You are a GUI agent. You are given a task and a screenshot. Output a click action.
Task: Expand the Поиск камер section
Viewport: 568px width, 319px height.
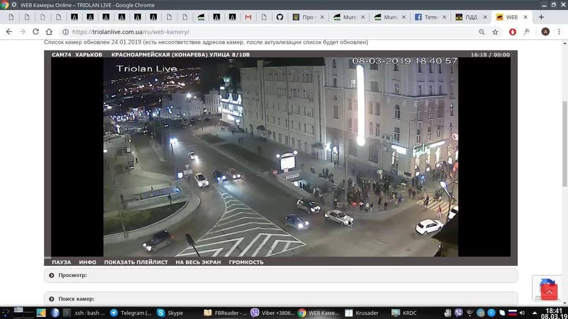pos(76,299)
